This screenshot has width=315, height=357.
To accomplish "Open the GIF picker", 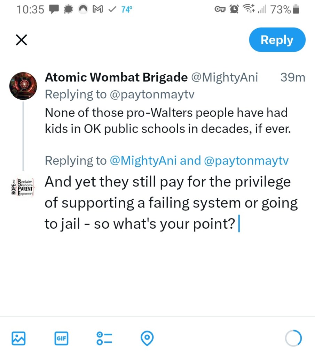I will (x=61, y=338).
